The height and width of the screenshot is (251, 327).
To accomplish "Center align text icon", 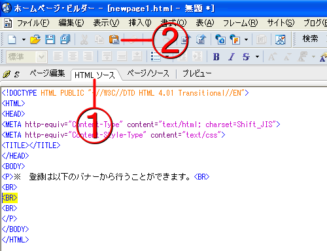I will 73,56.
